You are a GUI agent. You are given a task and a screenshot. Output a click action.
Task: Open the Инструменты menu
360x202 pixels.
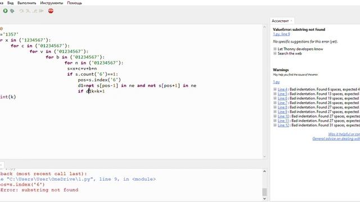[x=51, y=3]
